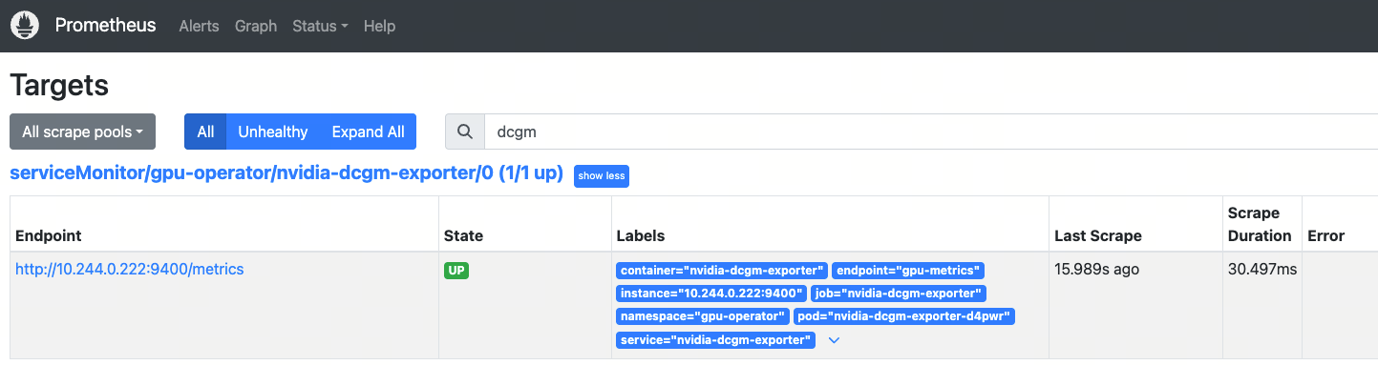Click the green UP state badge

pyautogui.click(x=456, y=271)
